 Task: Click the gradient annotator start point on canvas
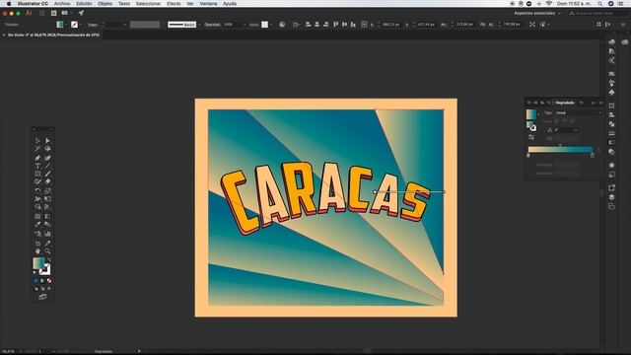[375, 192]
